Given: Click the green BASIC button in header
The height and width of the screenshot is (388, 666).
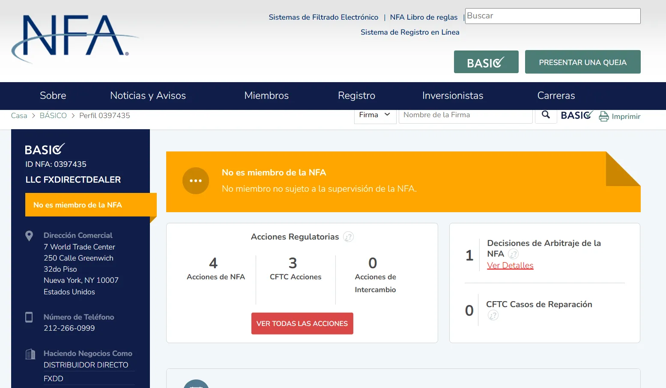Looking at the screenshot, I should [486, 62].
